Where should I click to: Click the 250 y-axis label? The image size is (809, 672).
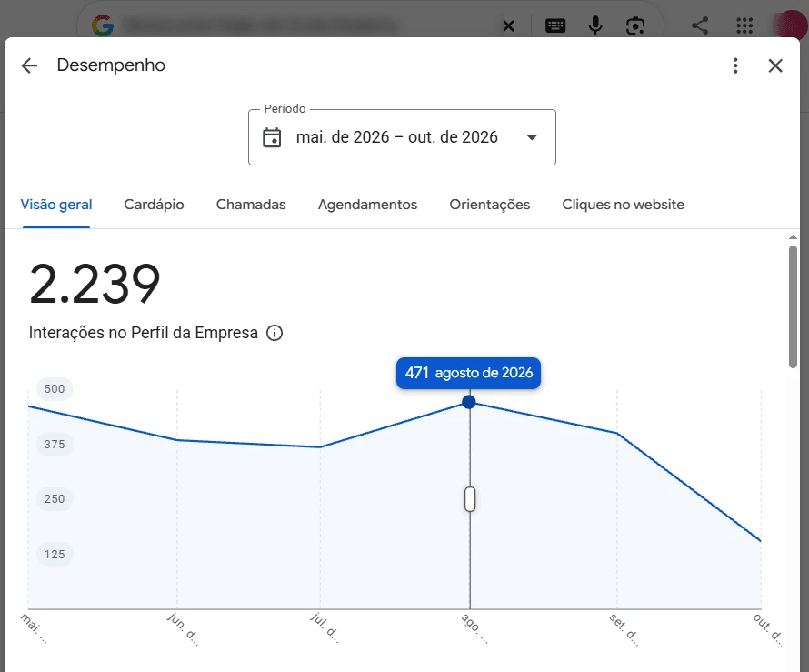55,499
